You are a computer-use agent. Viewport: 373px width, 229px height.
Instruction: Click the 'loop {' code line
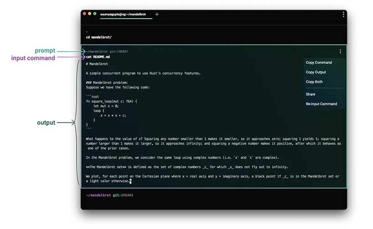(x=98, y=111)
